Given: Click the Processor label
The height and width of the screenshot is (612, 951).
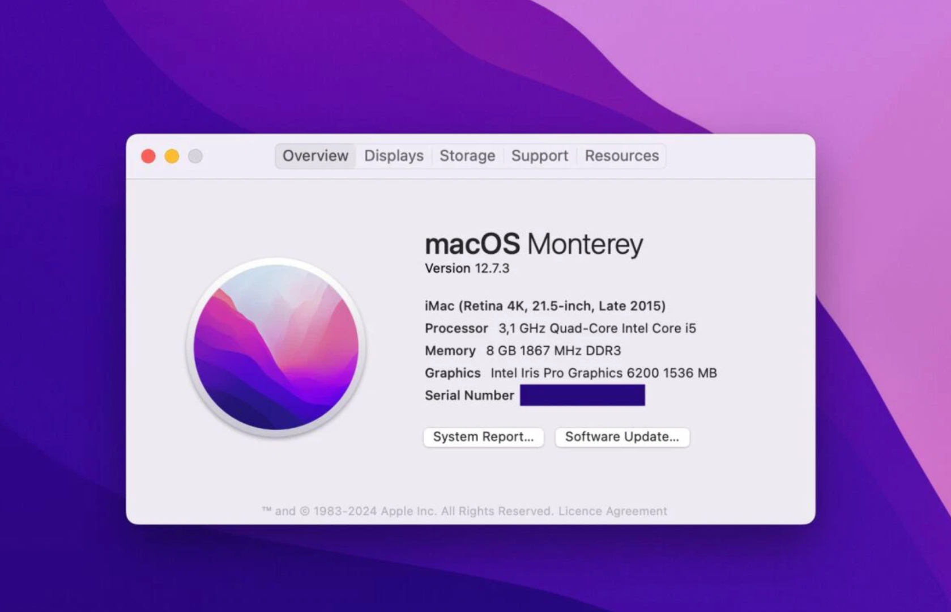Looking at the screenshot, I should click(457, 329).
